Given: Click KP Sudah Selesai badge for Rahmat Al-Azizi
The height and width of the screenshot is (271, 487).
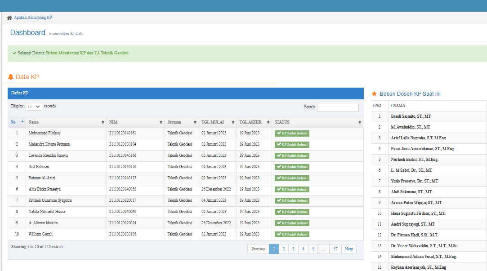Looking at the screenshot, I should (x=292, y=178).
